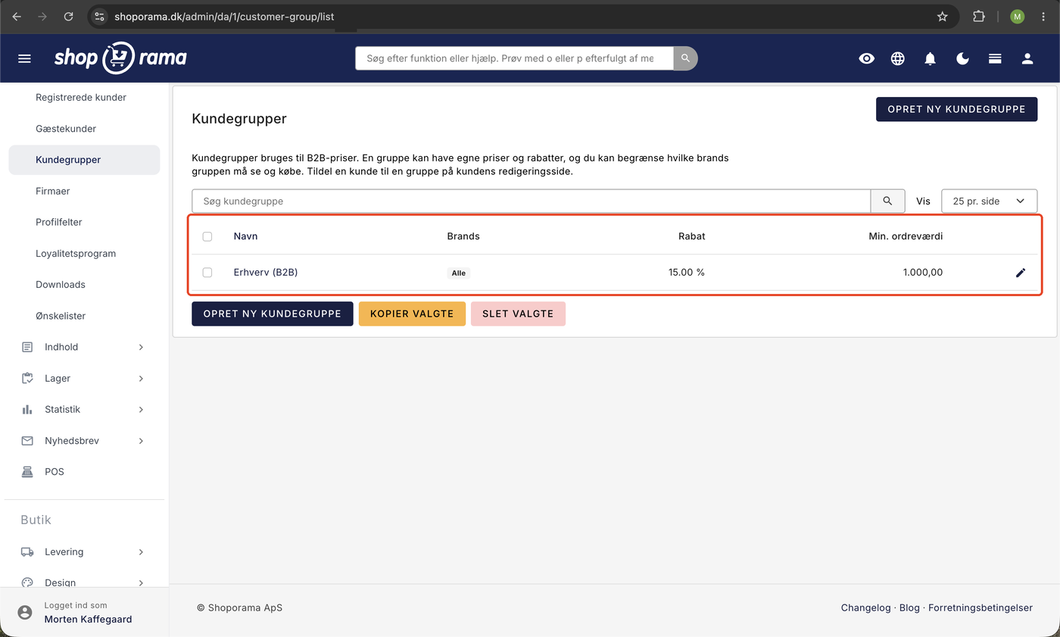The width and height of the screenshot is (1060, 637).
Task: Click Slet valgte button
Action: [518, 314]
